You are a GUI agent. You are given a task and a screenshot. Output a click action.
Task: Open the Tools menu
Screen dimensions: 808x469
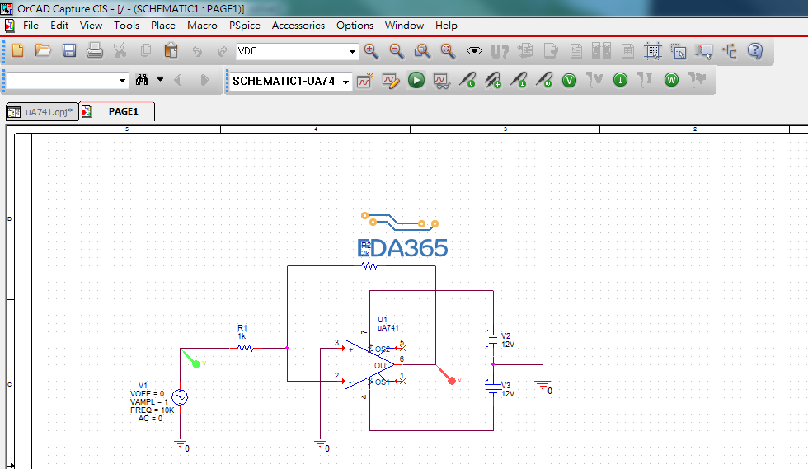coord(127,26)
